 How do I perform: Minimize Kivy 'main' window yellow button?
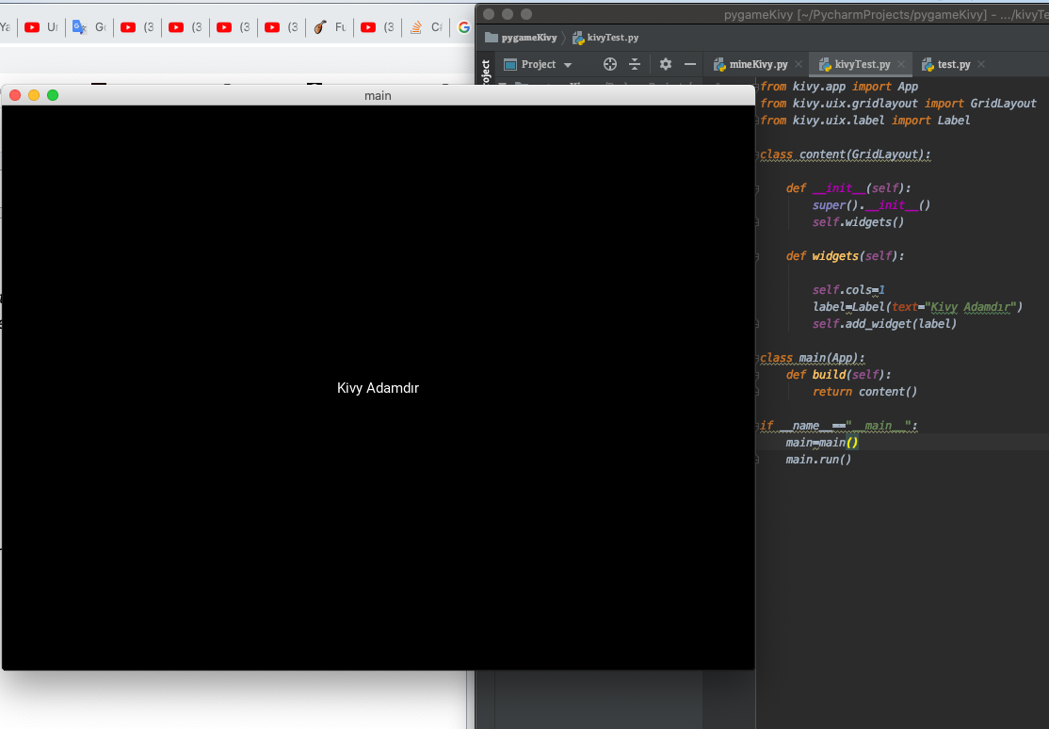(x=34, y=96)
